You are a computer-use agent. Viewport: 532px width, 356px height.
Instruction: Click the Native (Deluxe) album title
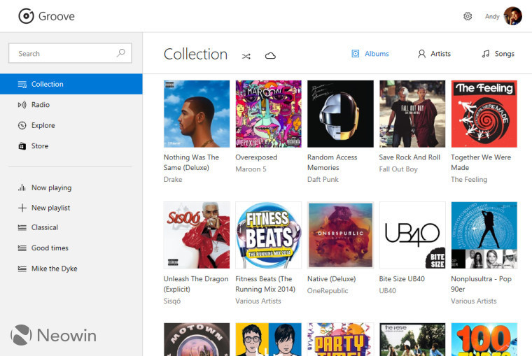332,279
